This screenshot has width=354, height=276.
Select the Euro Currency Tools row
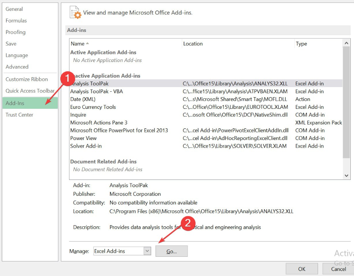(x=206, y=107)
